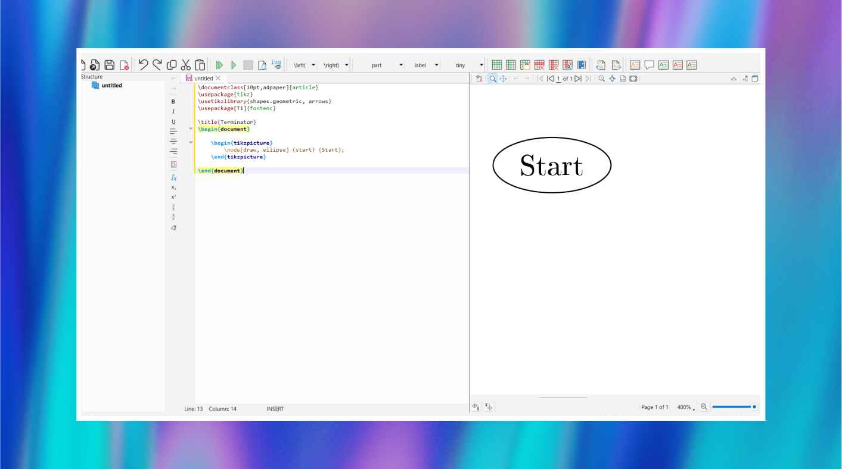Screen dimensions: 842x469
Task: Click the first green table grid icon
Action: tap(496, 65)
